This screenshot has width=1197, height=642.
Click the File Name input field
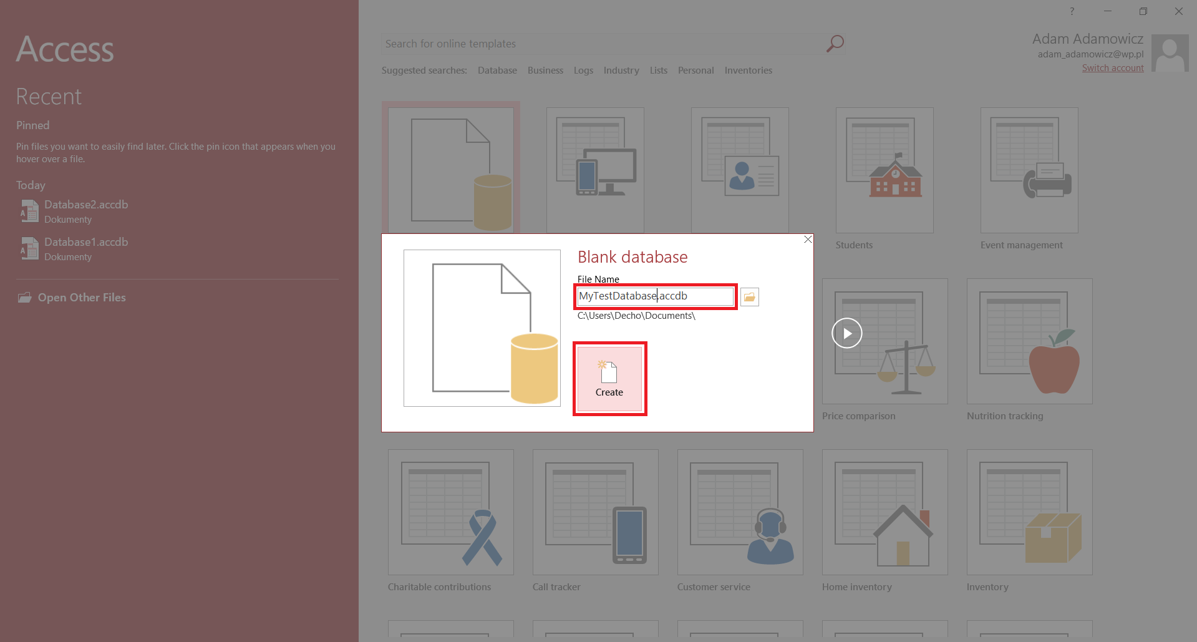pyautogui.click(x=654, y=296)
